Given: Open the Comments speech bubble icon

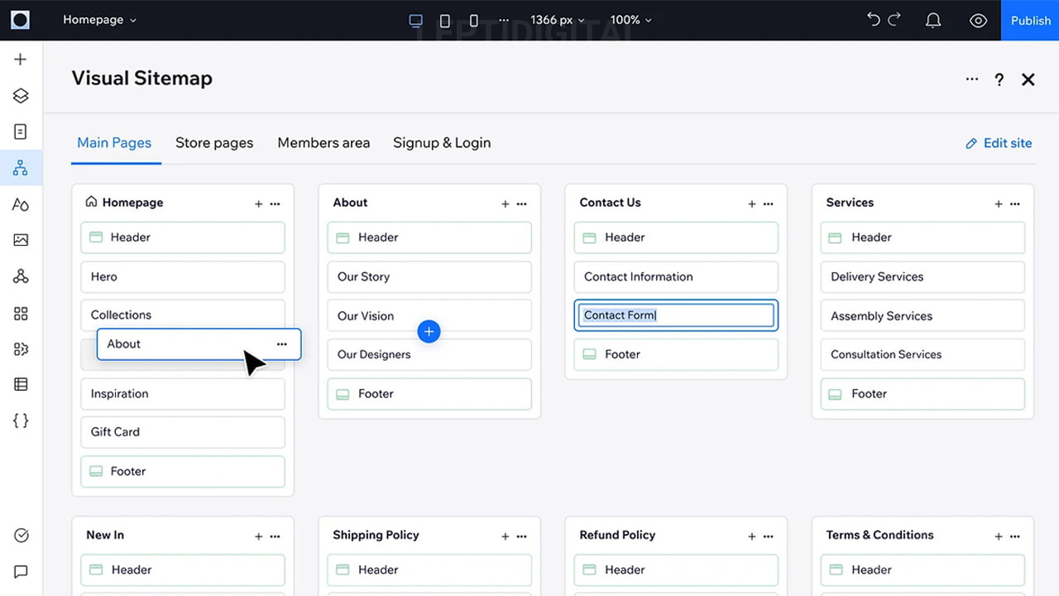Looking at the screenshot, I should (21, 571).
